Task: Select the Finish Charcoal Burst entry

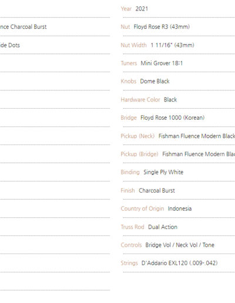Action: coord(147,190)
